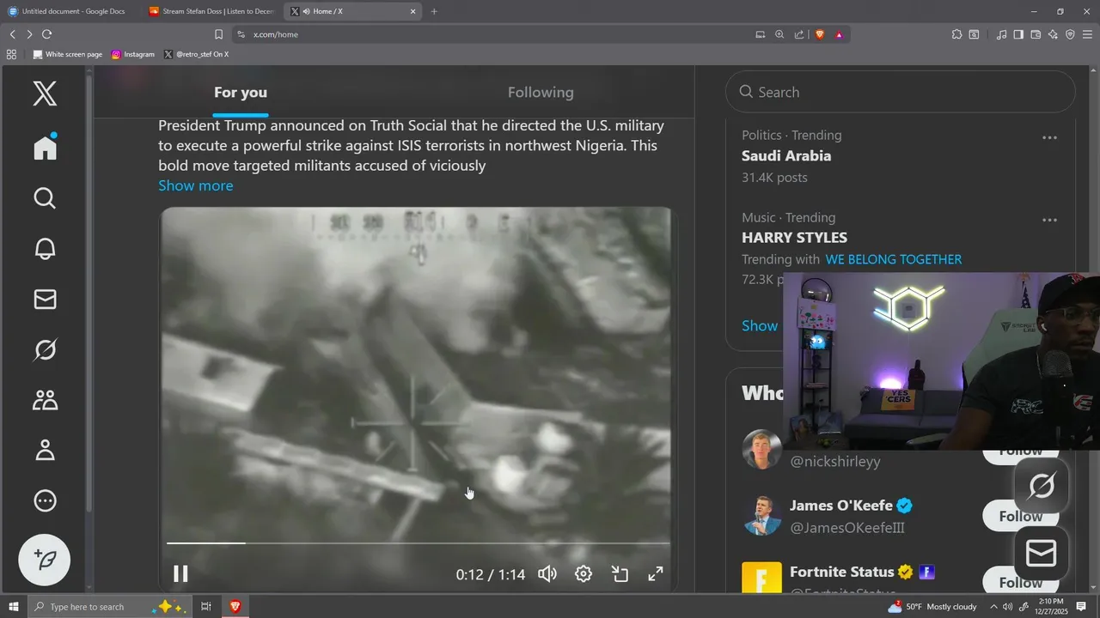Toggle picture-in-picture for video

(x=620, y=573)
